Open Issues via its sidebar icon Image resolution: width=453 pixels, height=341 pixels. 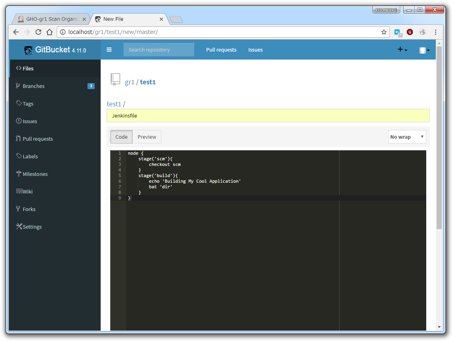18,121
